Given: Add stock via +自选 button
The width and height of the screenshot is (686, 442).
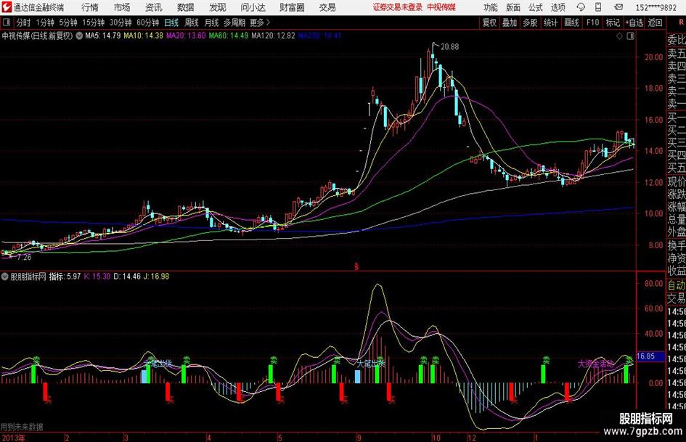Looking at the screenshot, I should [634, 22].
